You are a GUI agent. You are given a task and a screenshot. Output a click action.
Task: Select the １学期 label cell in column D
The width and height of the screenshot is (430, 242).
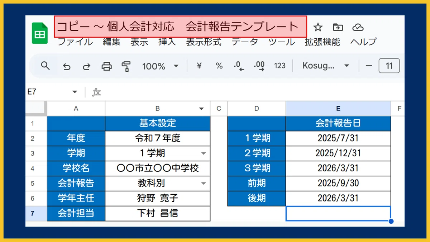[x=257, y=138]
